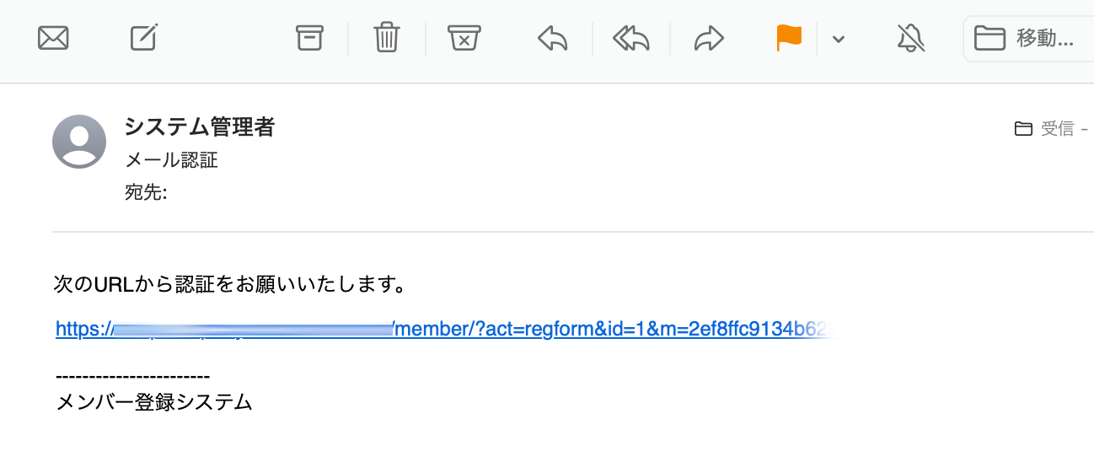The height and width of the screenshot is (462, 1094).
Task: Archive the selected message
Action: [x=309, y=38]
